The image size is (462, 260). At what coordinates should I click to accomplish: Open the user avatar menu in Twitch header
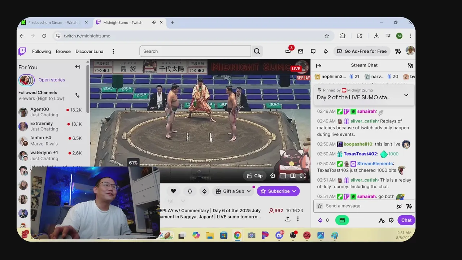pyautogui.click(x=410, y=51)
